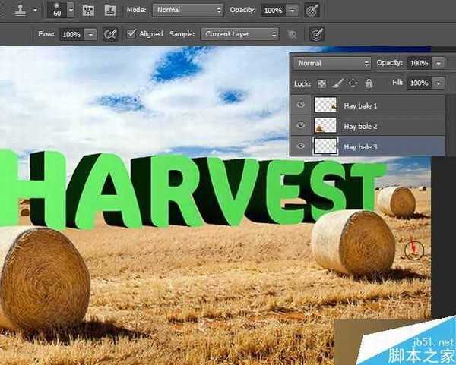Open the options bar Mode dropdown
Image resolution: width=456 pixels, height=365 pixels.
pyautogui.click(x=188, y=11)
